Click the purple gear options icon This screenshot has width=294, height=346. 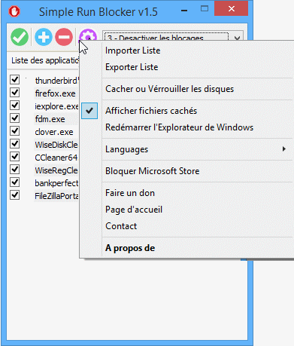click(88, 35)
